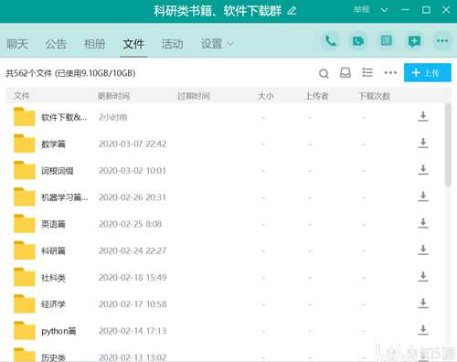Open the 科研篇 folder icon
Image resolution: width=457 pixels, height=362 pixels.
point(25,250)
